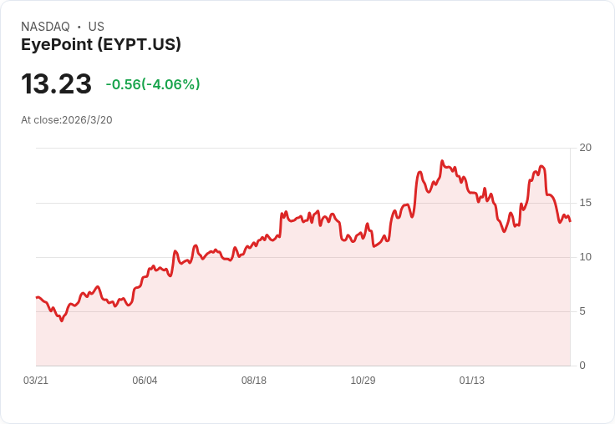615x424 pixels.
Task: Click the 20 y-axis value label
Action: [x=586, y=148]
